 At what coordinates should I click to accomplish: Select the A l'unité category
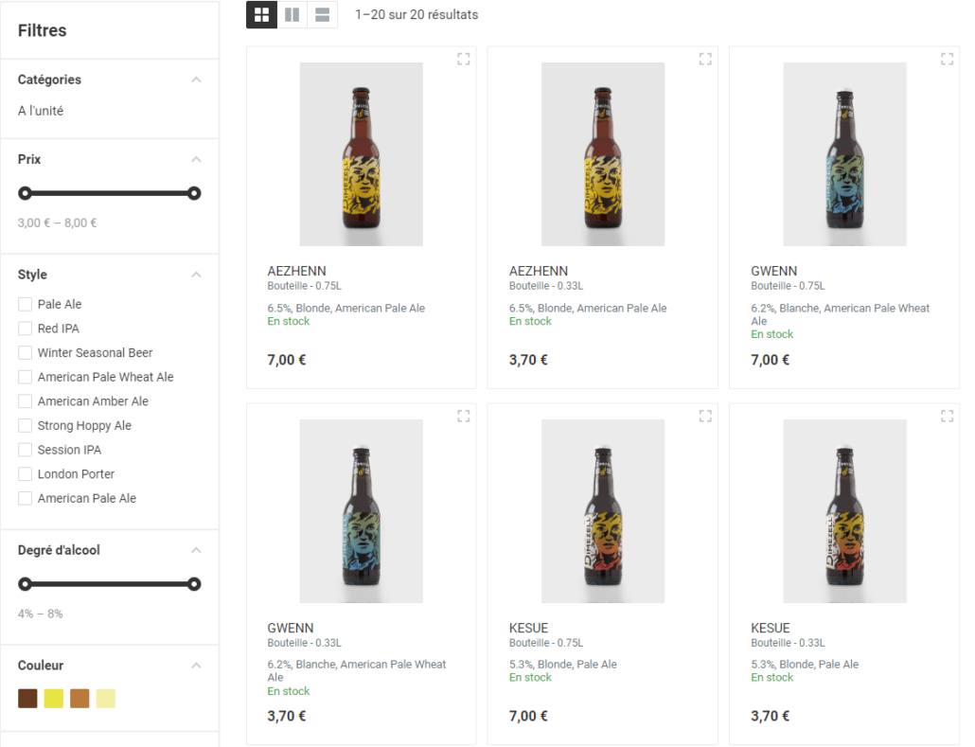pyautogui.click(x=41, y=111)
